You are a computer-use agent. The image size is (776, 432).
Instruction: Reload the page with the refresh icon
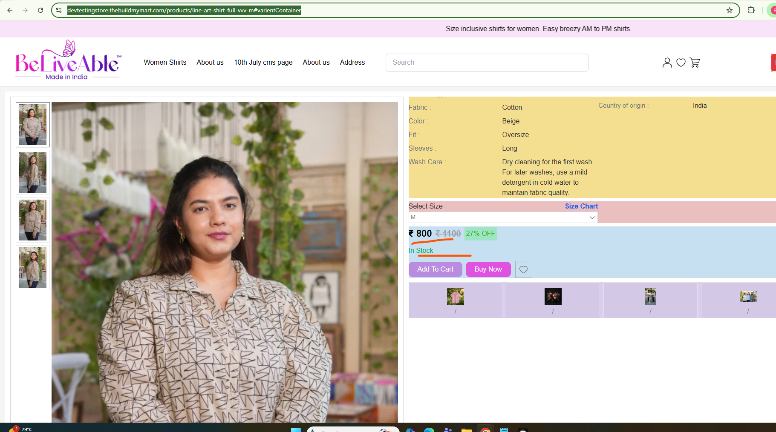(x=40, y=10)
